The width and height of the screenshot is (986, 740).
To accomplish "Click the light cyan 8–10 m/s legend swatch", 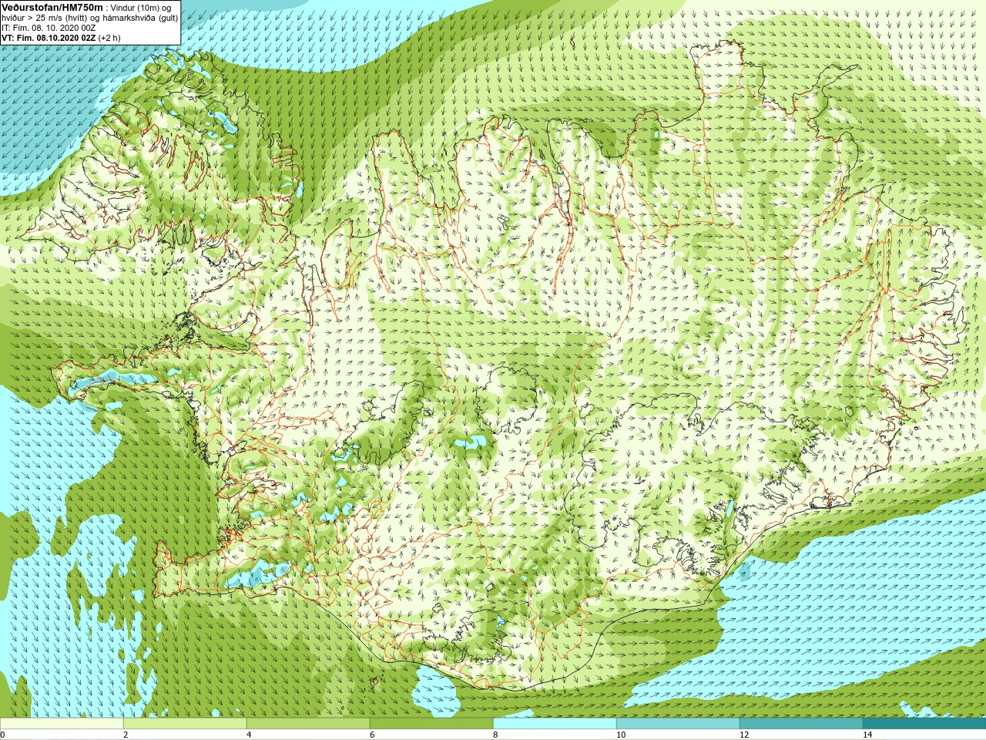I will pyautogui.click(x=555, y=724).
